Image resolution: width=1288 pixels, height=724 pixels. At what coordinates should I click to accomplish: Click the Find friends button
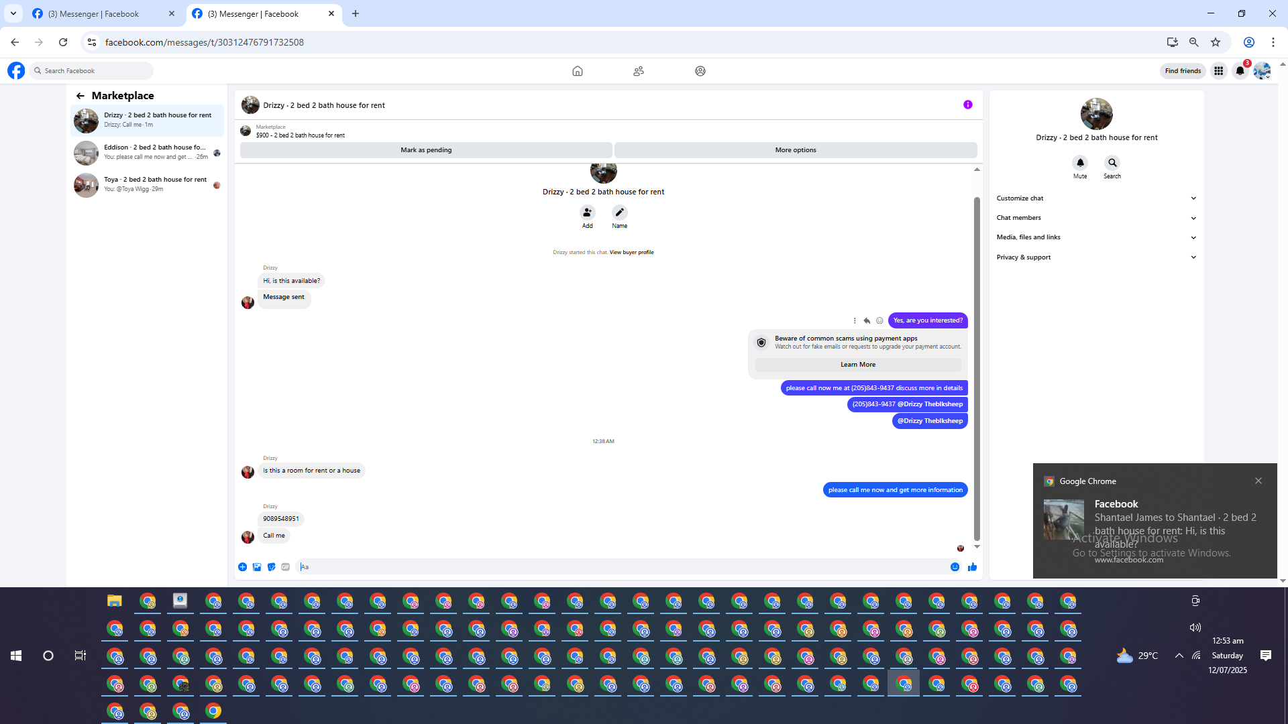pyautogui.click(x=1183, y=71)
